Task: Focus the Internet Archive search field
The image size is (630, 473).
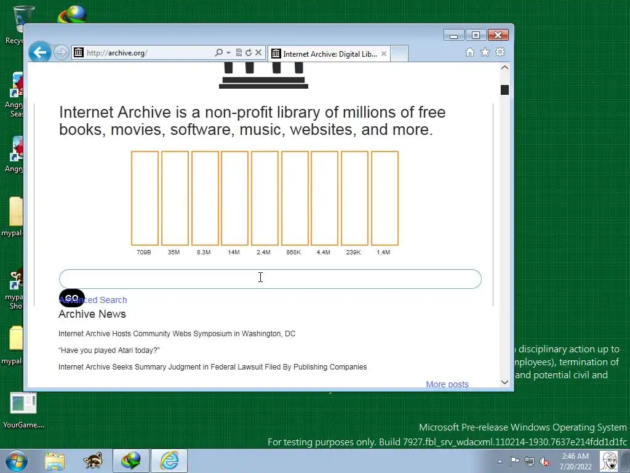Action: 270,279
